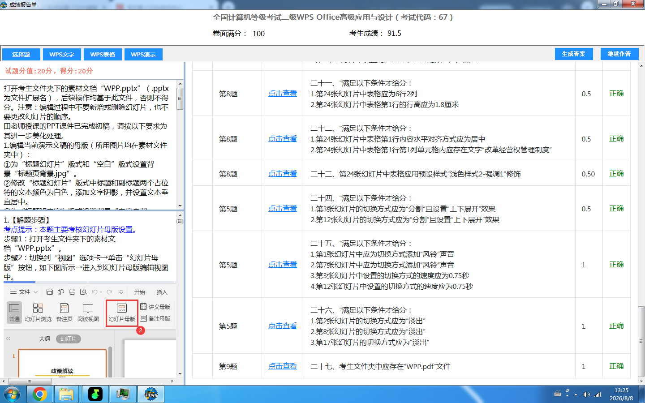Screen dimensions: 645x403
Task: Click slide 1 thumbnail 政策解读 in solution screenshot
Action: pos(62,364)
